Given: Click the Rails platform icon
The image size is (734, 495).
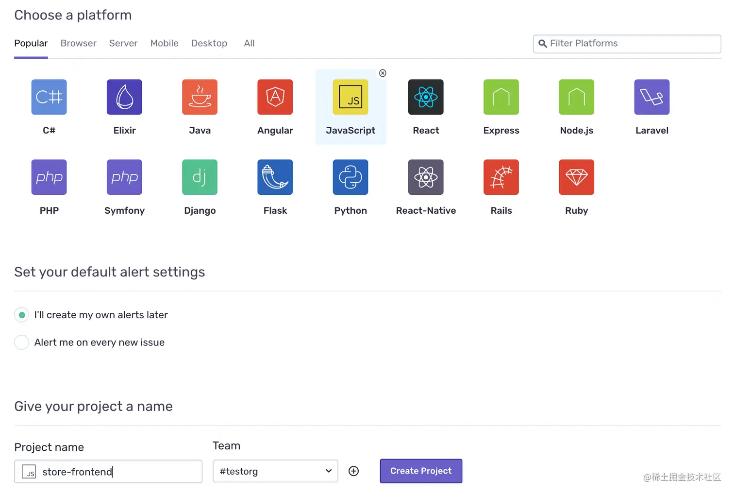Looking at the screenshot, I should 501,177.
